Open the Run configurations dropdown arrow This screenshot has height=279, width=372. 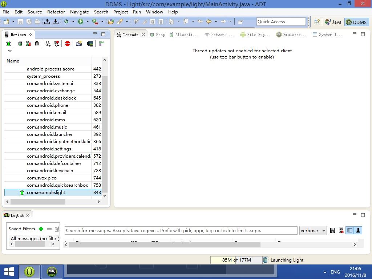click(x=88, y=21)
